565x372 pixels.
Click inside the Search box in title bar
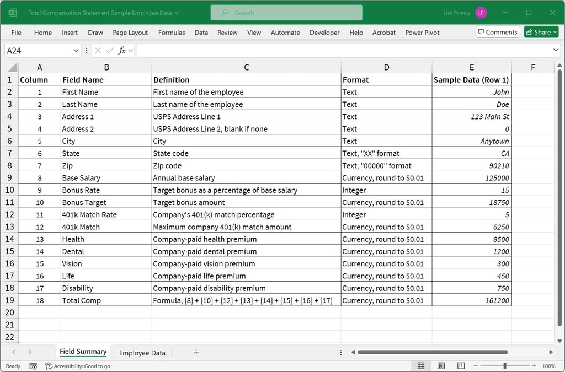coord(286,12)
